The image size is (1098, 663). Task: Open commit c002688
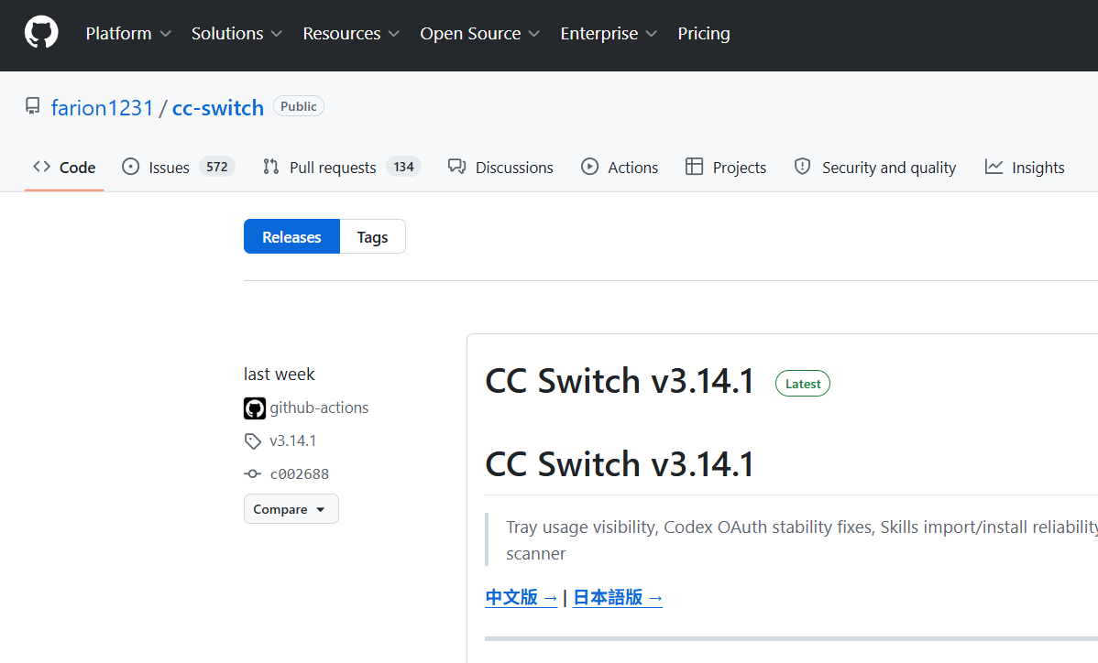[x=300, y=474]
